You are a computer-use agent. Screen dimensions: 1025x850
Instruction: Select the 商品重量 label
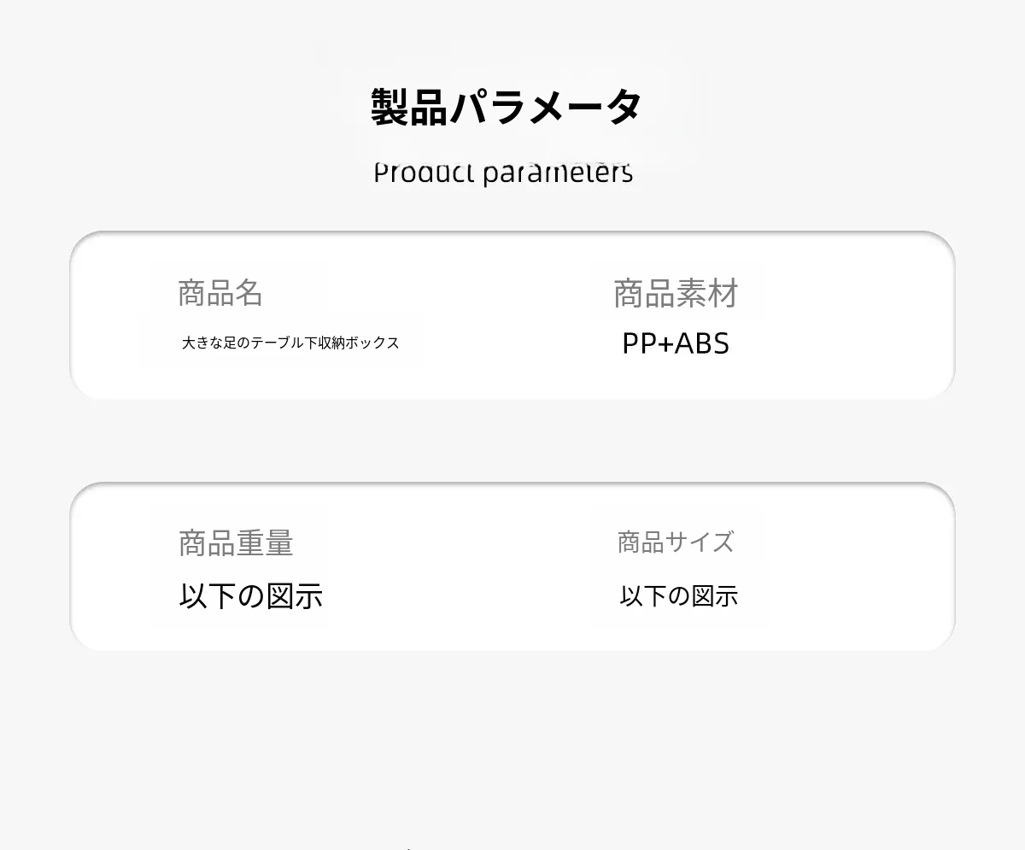pos(237,543)
